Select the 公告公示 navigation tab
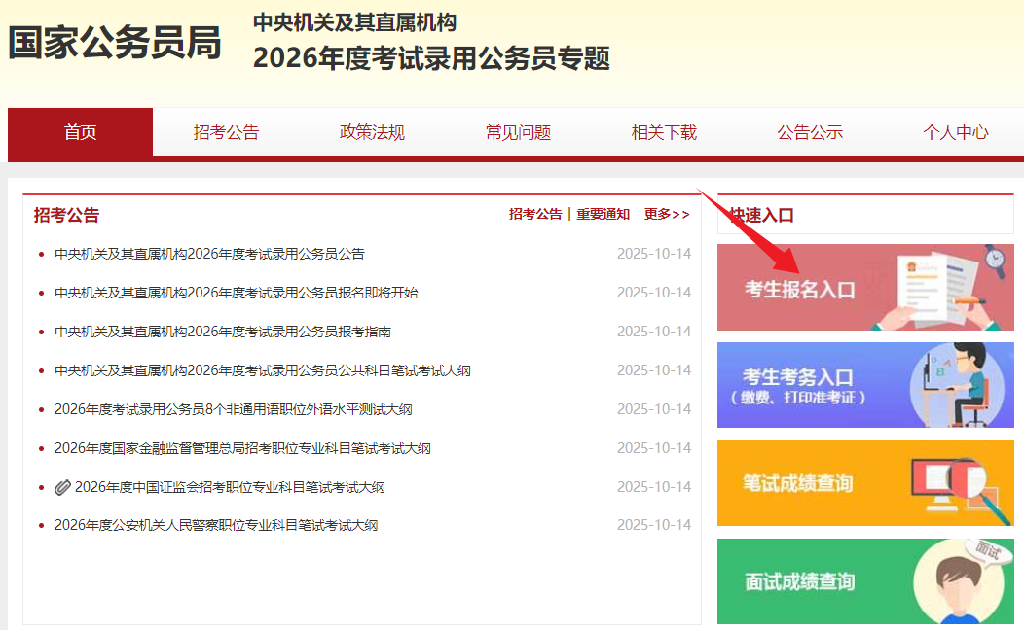Screen dimensions: 1024x630 pyautogui.click(x=810, y=132)
